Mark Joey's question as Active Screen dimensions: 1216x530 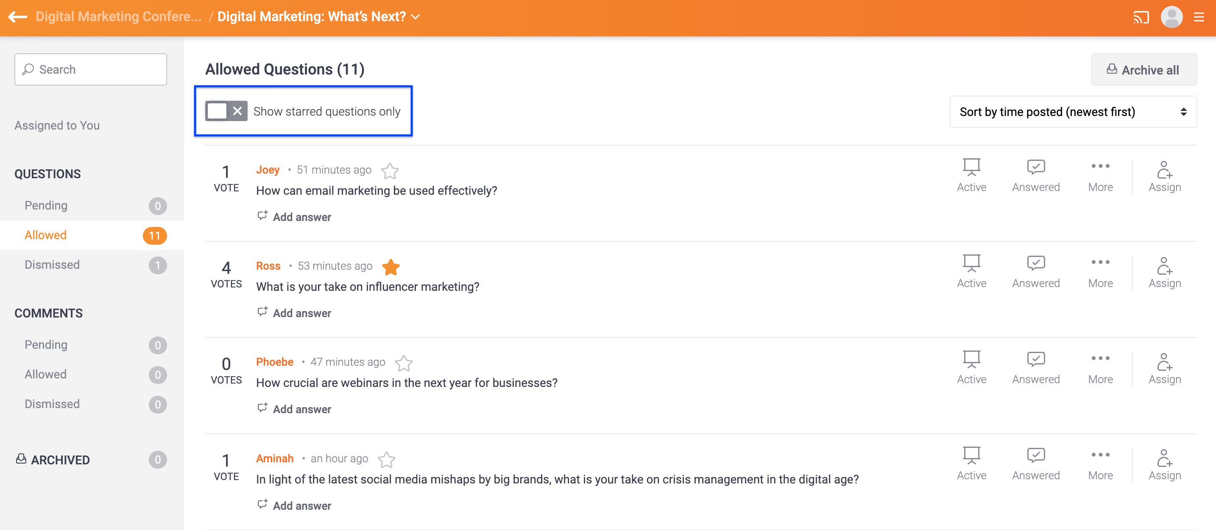point(971,175)
